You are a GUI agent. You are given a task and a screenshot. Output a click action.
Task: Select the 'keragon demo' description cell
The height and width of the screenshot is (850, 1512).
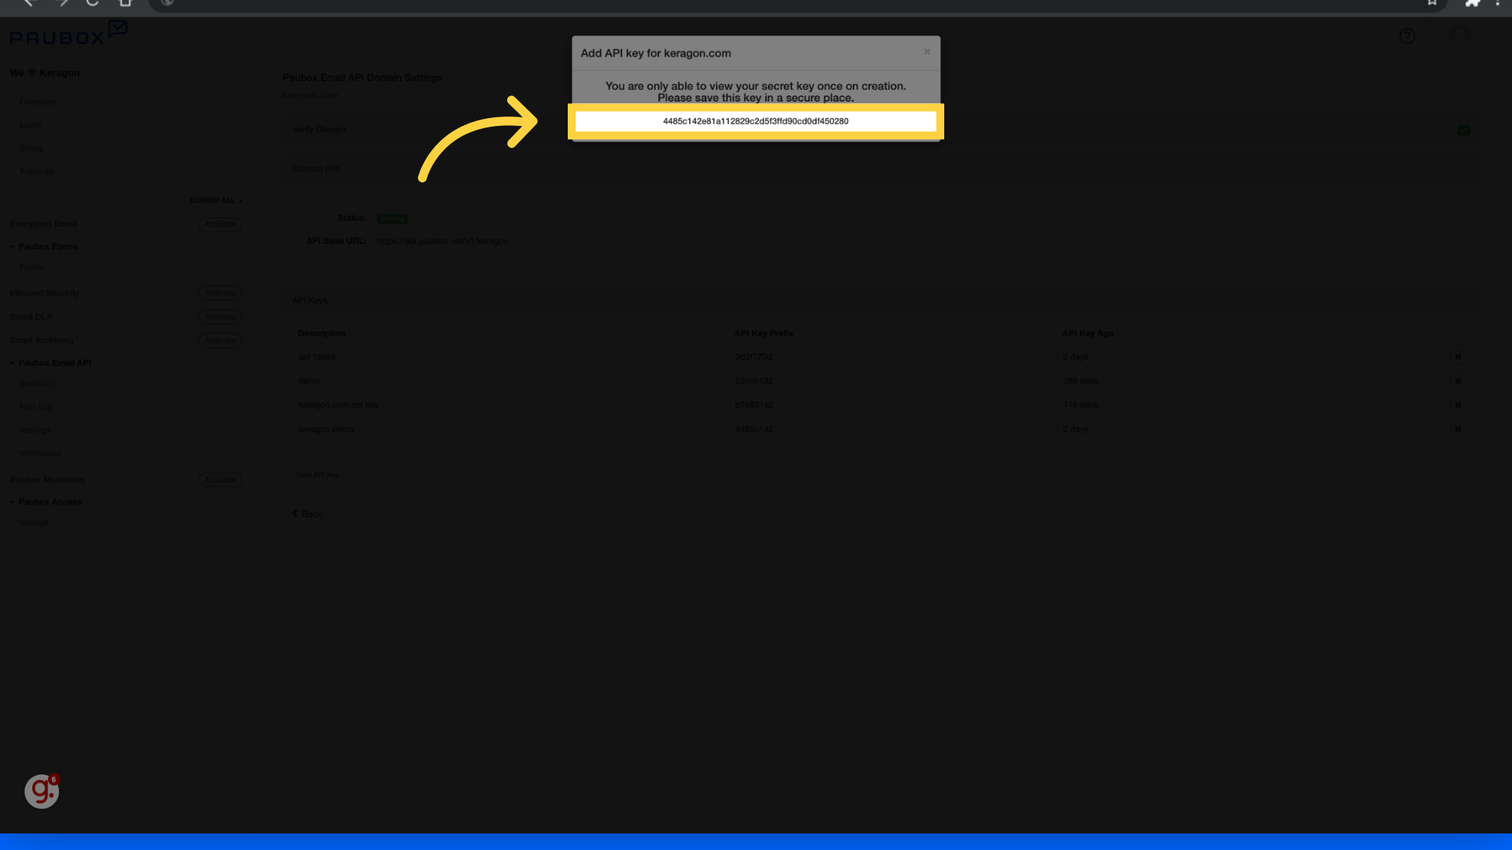tap(326, 430)
